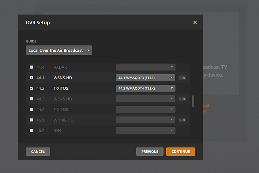259x173 pixels.
Task: Click the Cancel button
Action: (38, 152)
